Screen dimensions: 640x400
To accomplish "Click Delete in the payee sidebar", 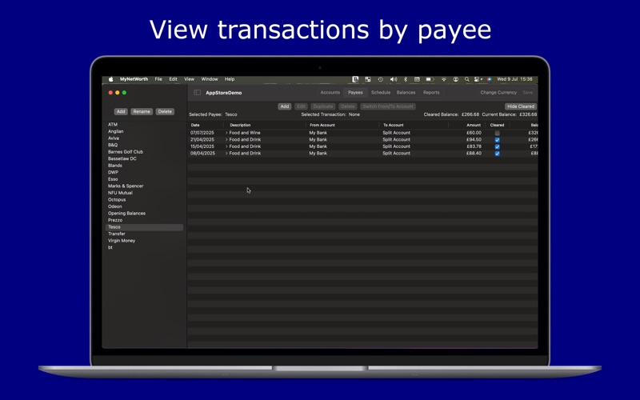I will (165, 112).
